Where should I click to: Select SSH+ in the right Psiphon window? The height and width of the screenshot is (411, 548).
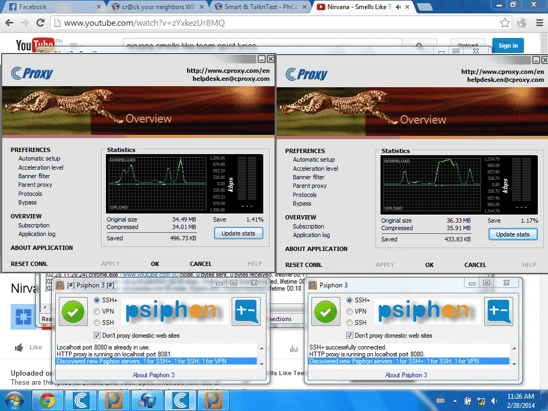coord(349,300)
